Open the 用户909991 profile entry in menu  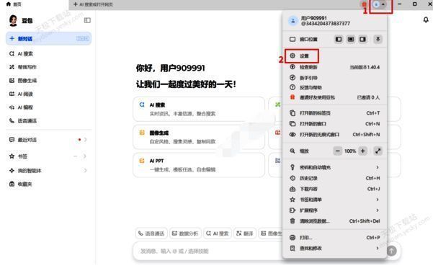pyautogui.click(x=334, y=21)
